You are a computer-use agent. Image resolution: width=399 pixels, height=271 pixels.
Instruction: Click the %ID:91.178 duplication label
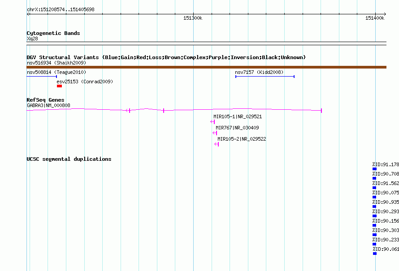[386, 164]
